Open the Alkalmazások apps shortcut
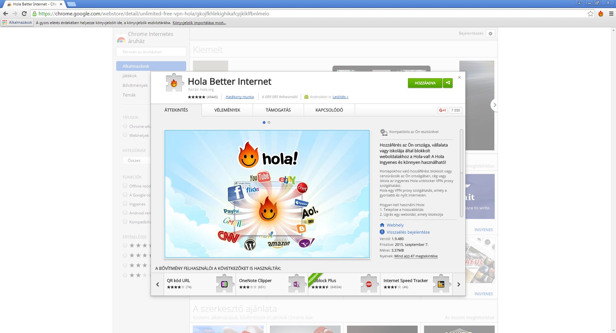 (17, 22)
